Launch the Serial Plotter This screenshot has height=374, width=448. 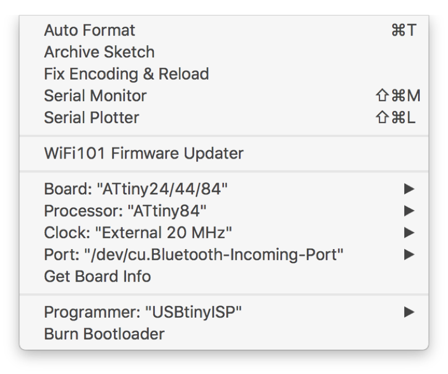(91, 118)
